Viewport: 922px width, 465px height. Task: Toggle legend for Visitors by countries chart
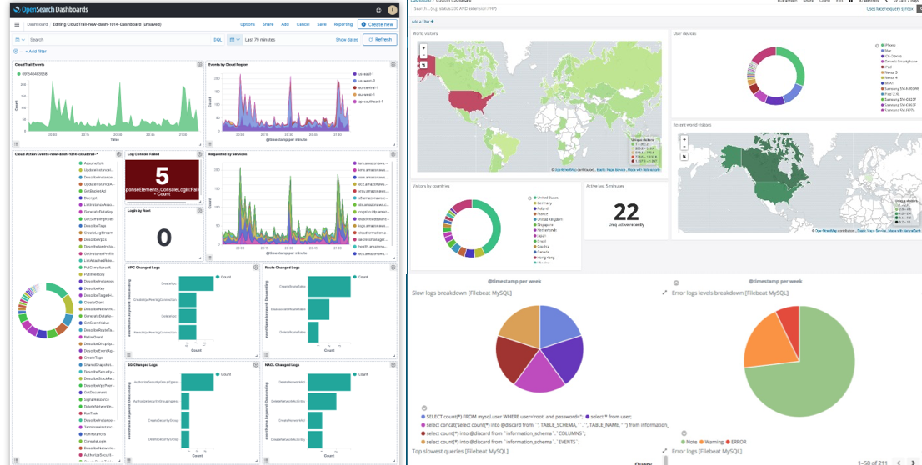(529, 197)
